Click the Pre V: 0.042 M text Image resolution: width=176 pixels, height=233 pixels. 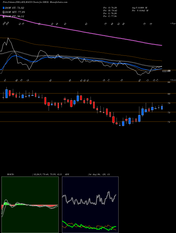tap(140, 11)
